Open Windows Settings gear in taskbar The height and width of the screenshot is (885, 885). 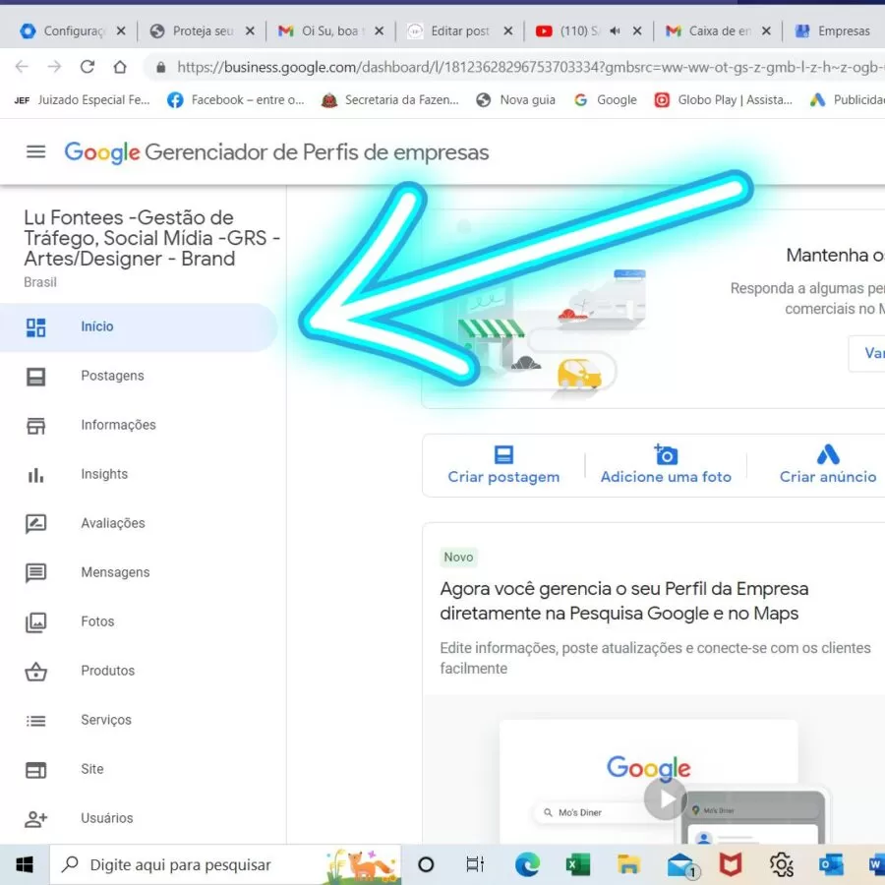(781, 864)
